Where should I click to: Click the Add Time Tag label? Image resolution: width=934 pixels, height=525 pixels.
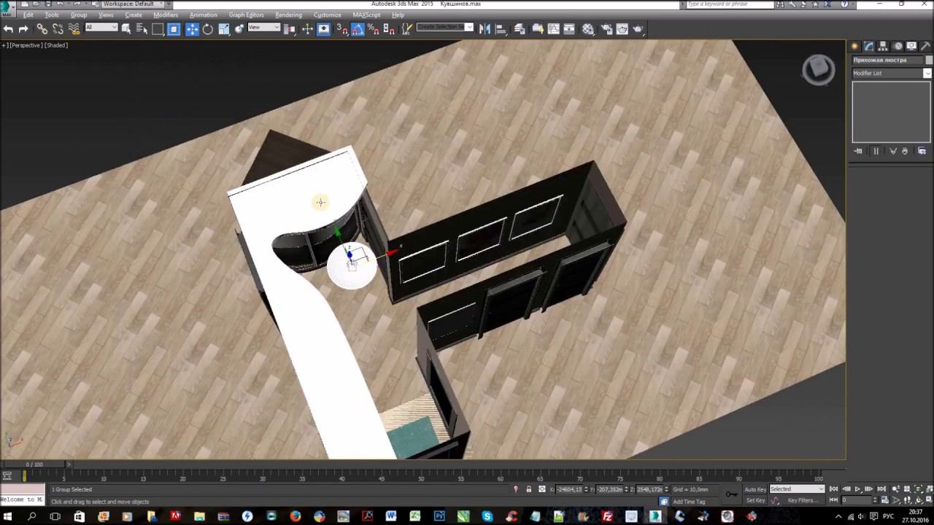tap(689, 502)
